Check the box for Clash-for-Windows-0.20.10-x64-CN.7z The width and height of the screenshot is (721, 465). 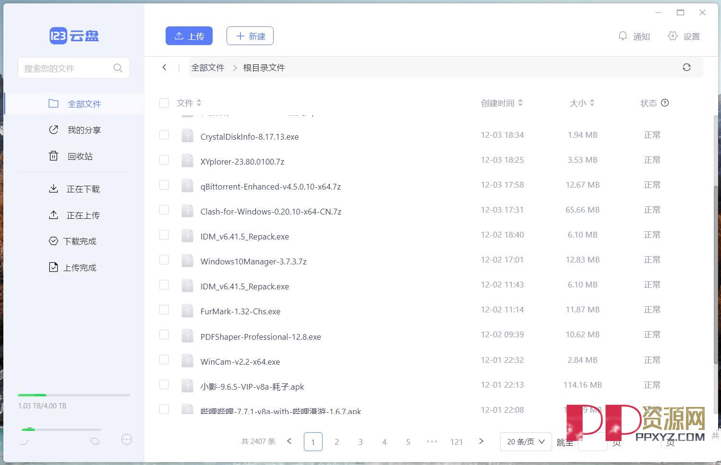click(x=164, y=210)
